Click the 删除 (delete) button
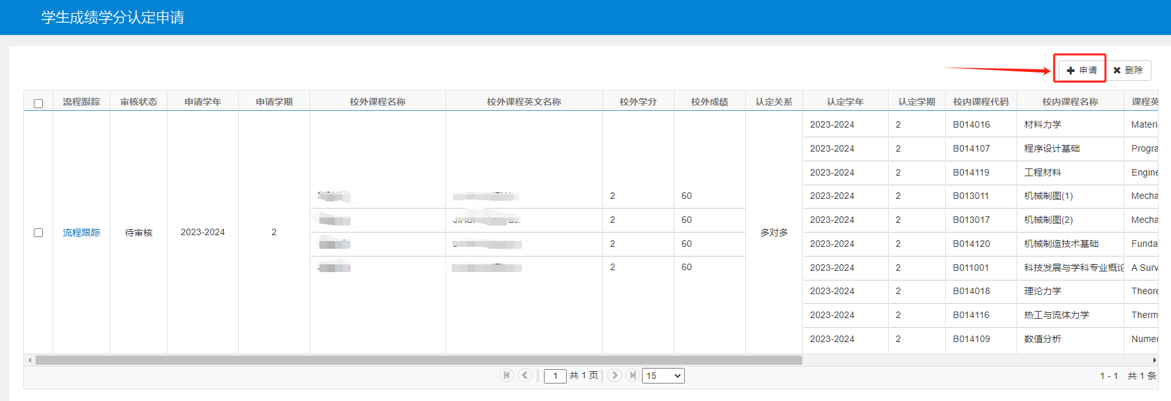Viewport: 1171px width, 401px height. tap(1128, 70)
